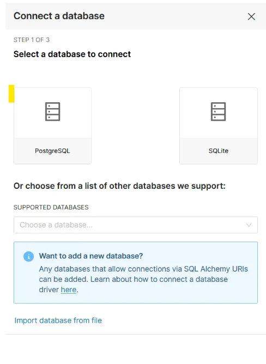Click 'Or choose from a list' heading
Screen dimensions: 266x364
point(119,186)
